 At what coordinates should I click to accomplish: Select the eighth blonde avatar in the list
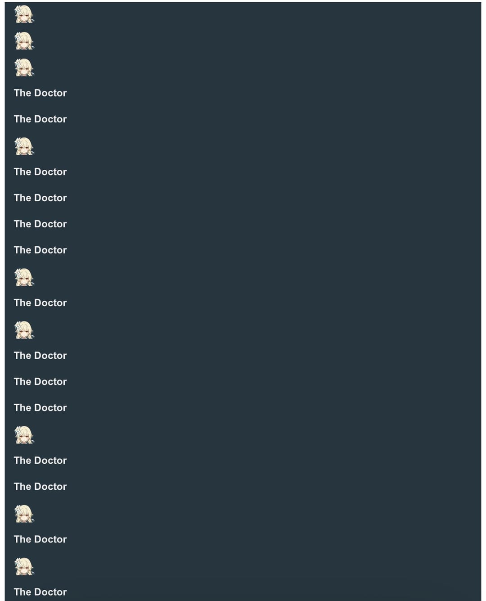click(x=24, y=514)
